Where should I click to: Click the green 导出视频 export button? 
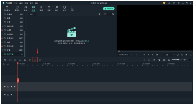click(x=109, y=9)
